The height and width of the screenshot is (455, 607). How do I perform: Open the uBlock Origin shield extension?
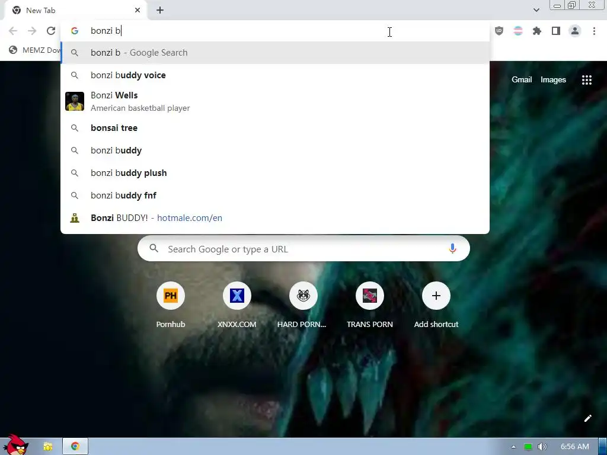[x=499, y=31]
